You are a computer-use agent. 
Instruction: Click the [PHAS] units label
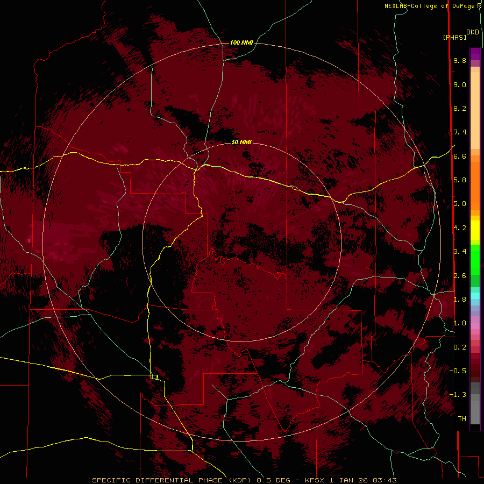454,37
